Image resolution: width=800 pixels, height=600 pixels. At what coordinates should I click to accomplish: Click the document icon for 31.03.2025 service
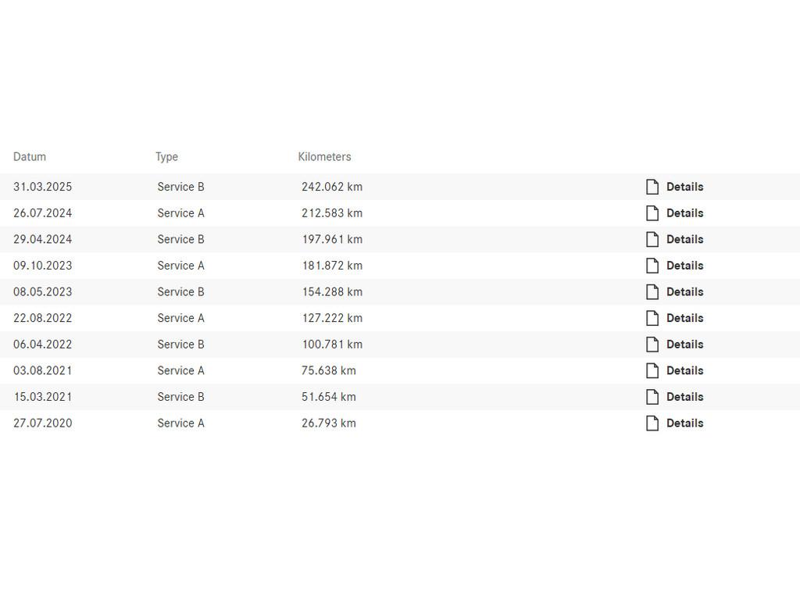[652, 187]
